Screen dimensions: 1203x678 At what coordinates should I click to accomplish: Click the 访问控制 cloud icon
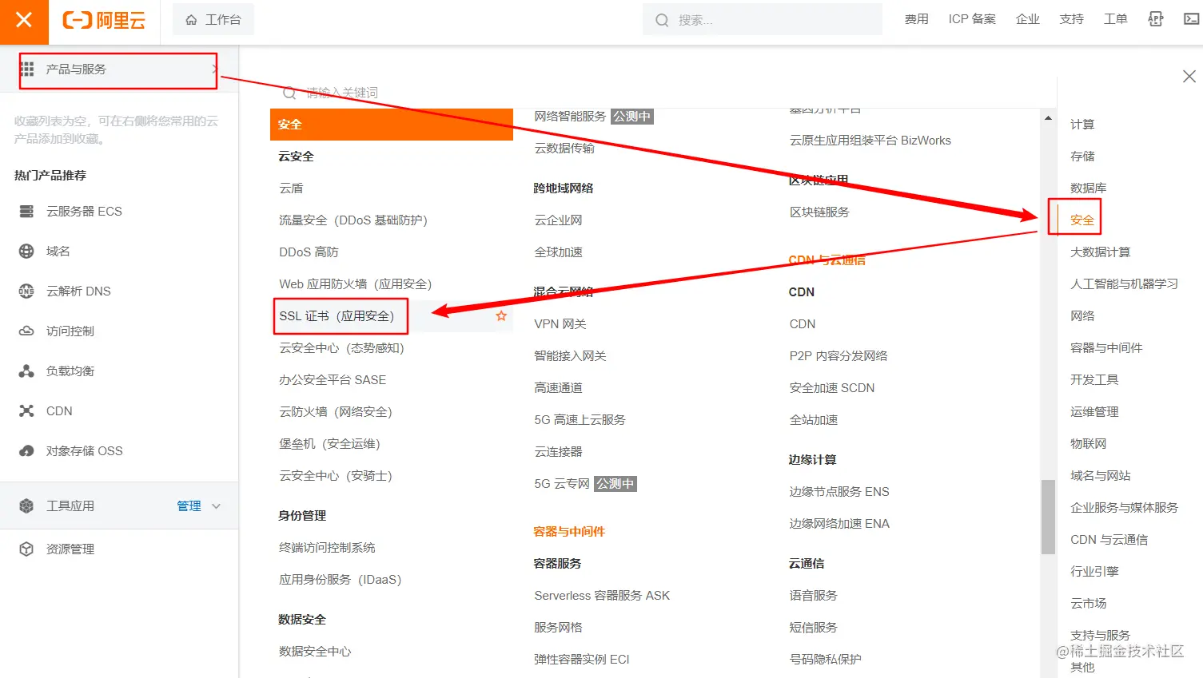click(26, 331)
